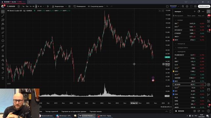Screen dimensions: 211x118
Task: Open the forecasting and measurement tools
Action: (3, 28)
